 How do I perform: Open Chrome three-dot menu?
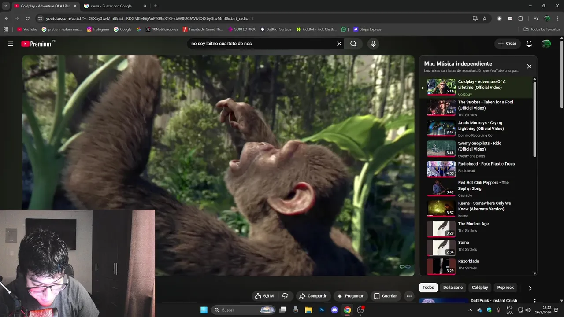tap(557, 18)
